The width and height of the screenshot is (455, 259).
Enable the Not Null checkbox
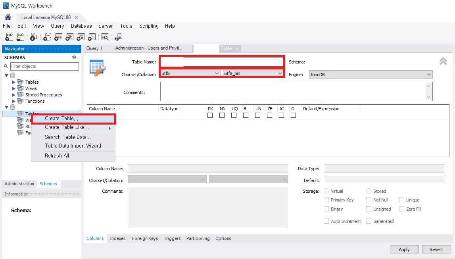(x=369, y=200)
